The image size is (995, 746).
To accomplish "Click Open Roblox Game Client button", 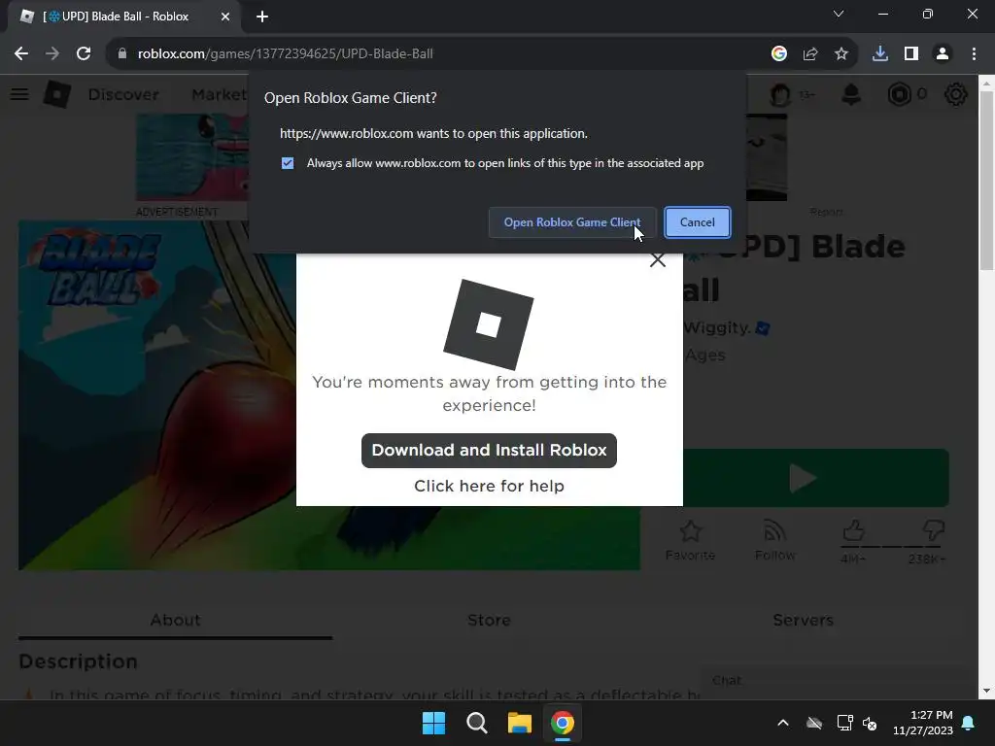I will (572, 222).
